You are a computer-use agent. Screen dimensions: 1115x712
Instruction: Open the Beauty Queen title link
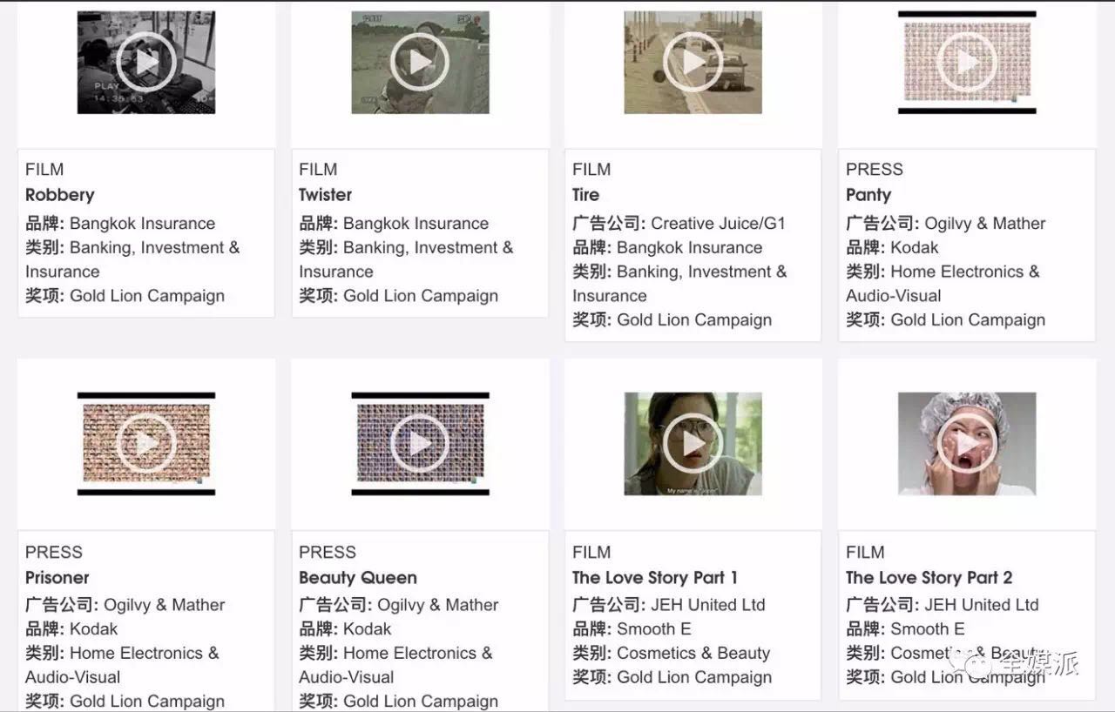[358, 577]
